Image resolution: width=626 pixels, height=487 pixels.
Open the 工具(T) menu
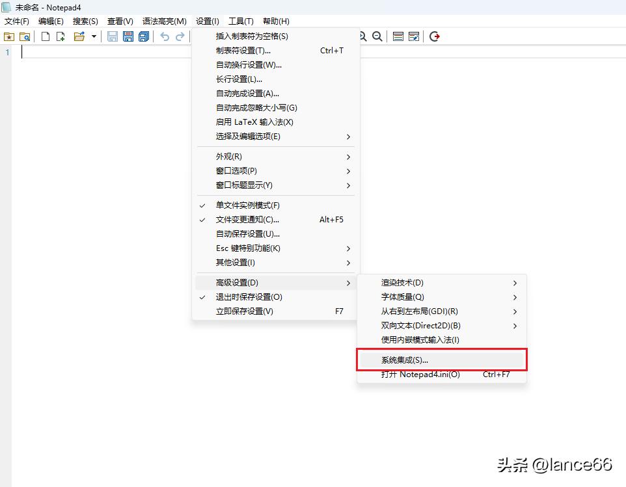[241, 21]
